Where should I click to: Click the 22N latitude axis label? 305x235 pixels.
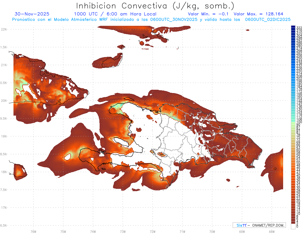tap(4, 29)
